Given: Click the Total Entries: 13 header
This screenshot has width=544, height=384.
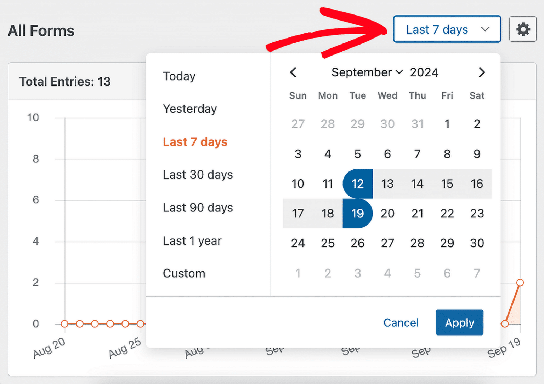Looking at the screenshot, I should 65,81.
